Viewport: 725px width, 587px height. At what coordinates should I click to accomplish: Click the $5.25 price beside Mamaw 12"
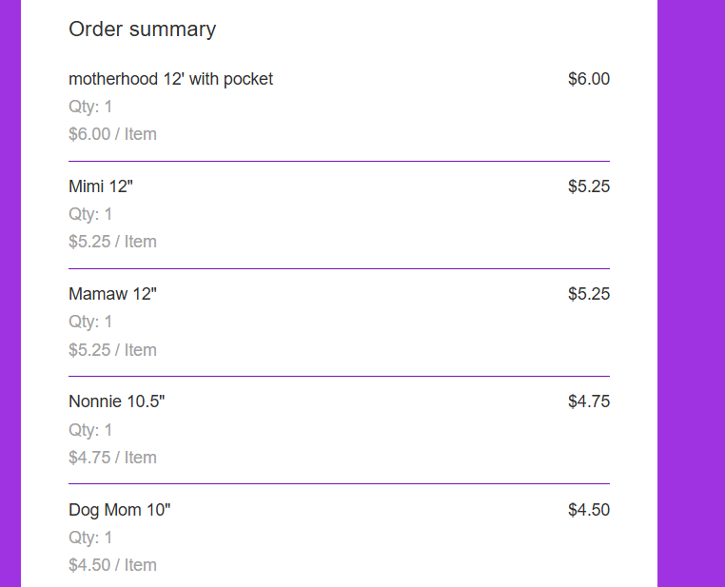589,294
